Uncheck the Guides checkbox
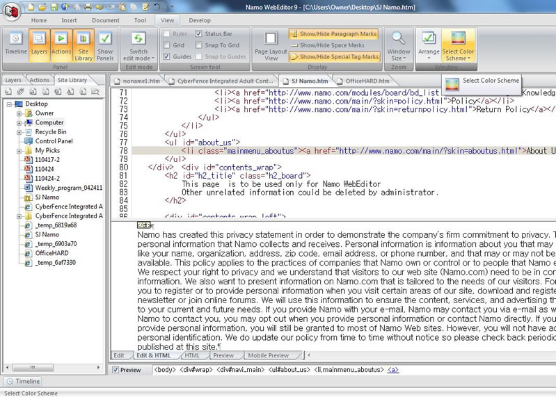Screen dimensions: 556x397 (166, 56)
